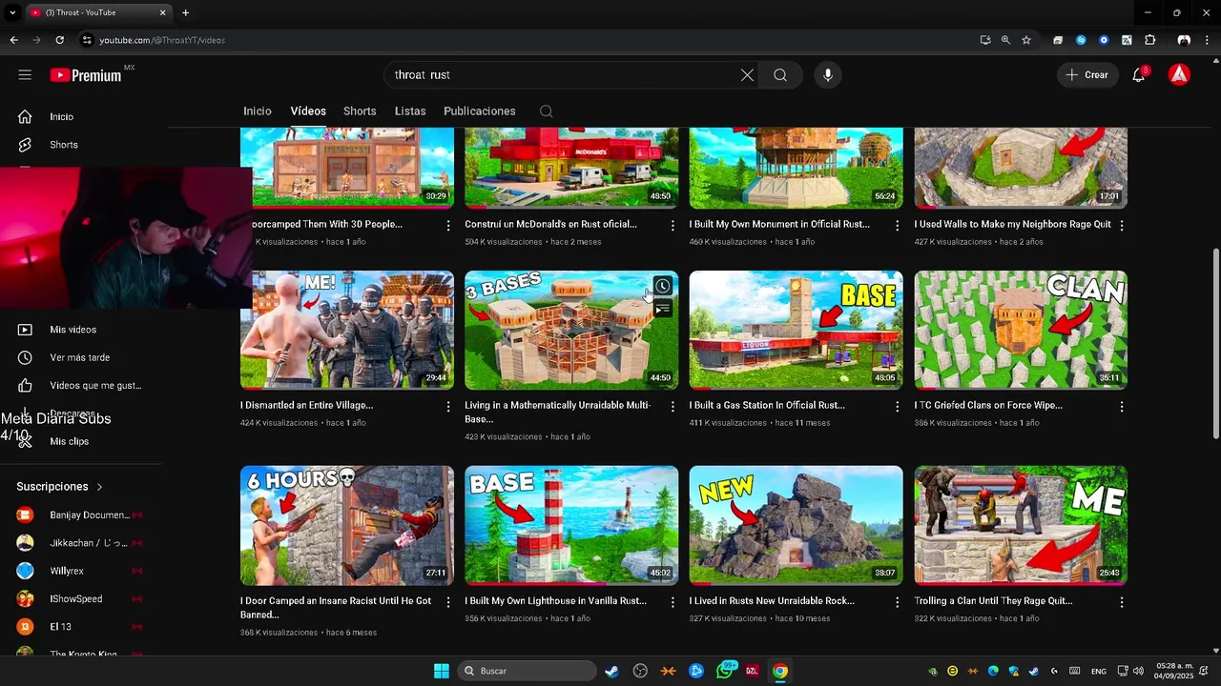Add Mathematically Unraidable video to queue
The image size is (1221, 686).
point(663,309)
